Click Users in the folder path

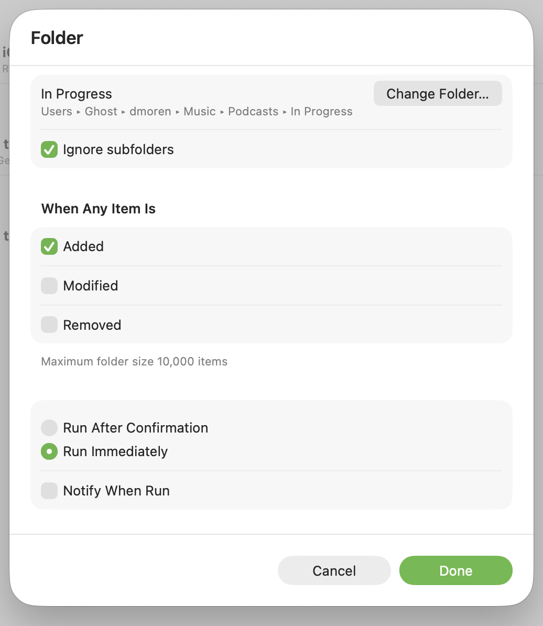click(57, 112)
